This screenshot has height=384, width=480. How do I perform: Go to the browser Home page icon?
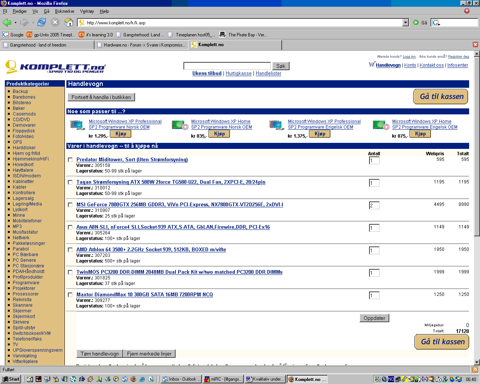point(69,22)
